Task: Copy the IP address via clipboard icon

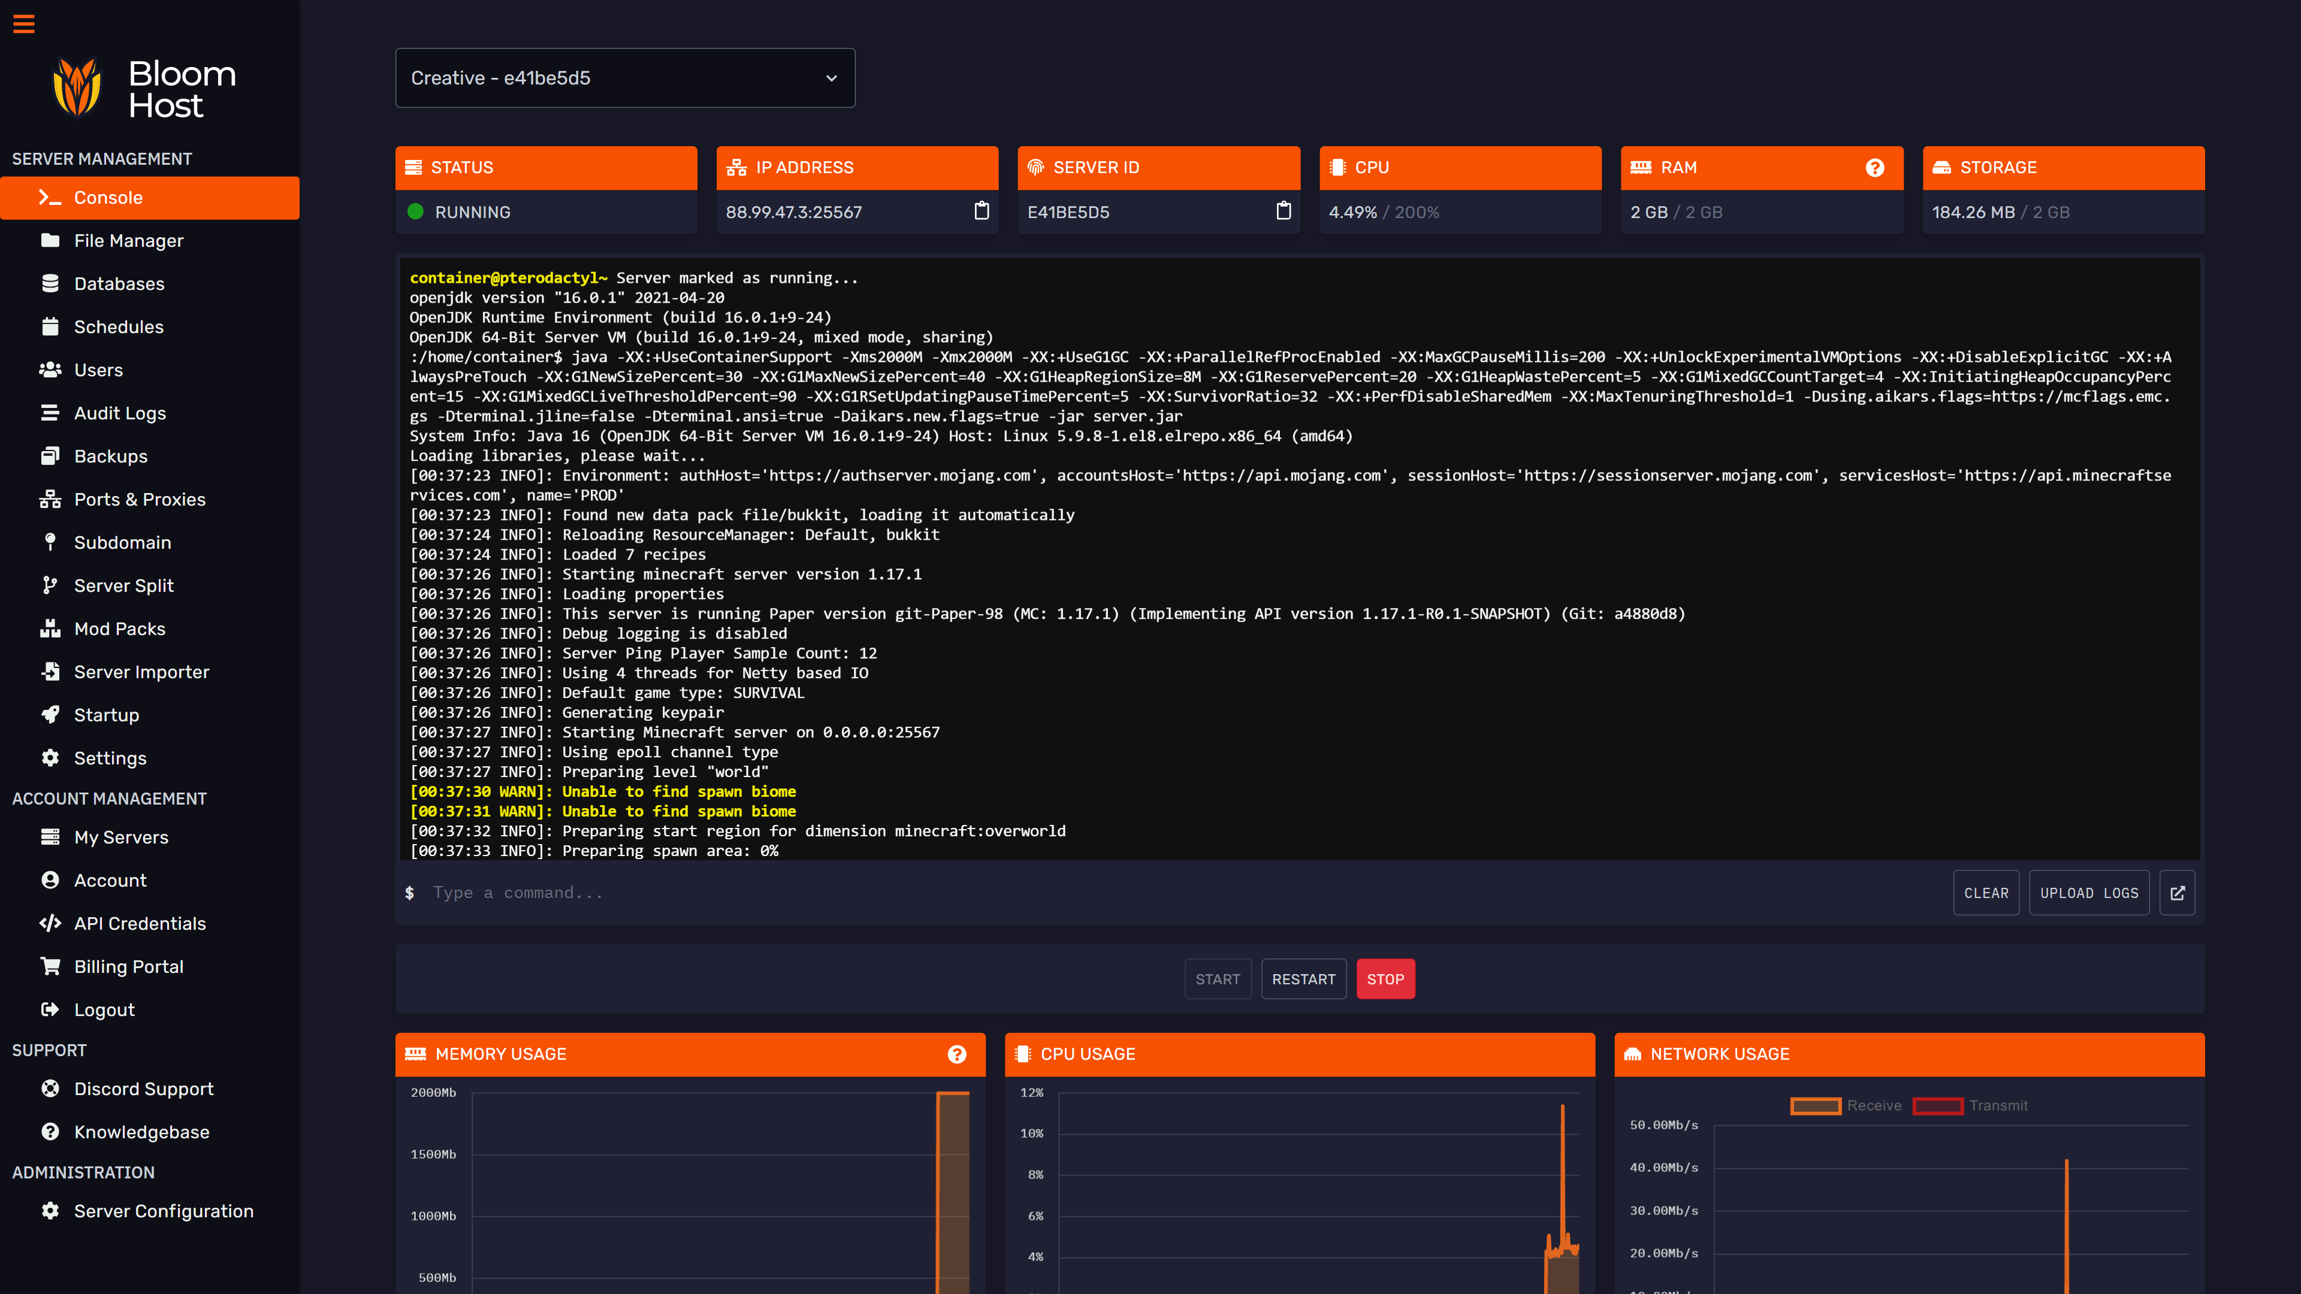Action: pyautogui.click(x=981, y=211)
